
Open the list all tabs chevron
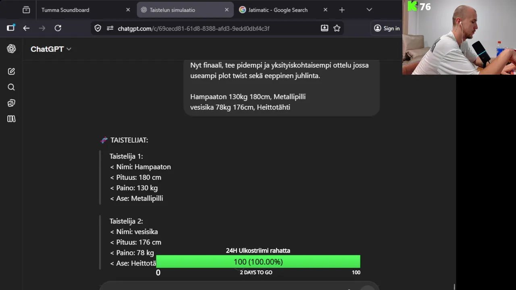coord(369,10)
